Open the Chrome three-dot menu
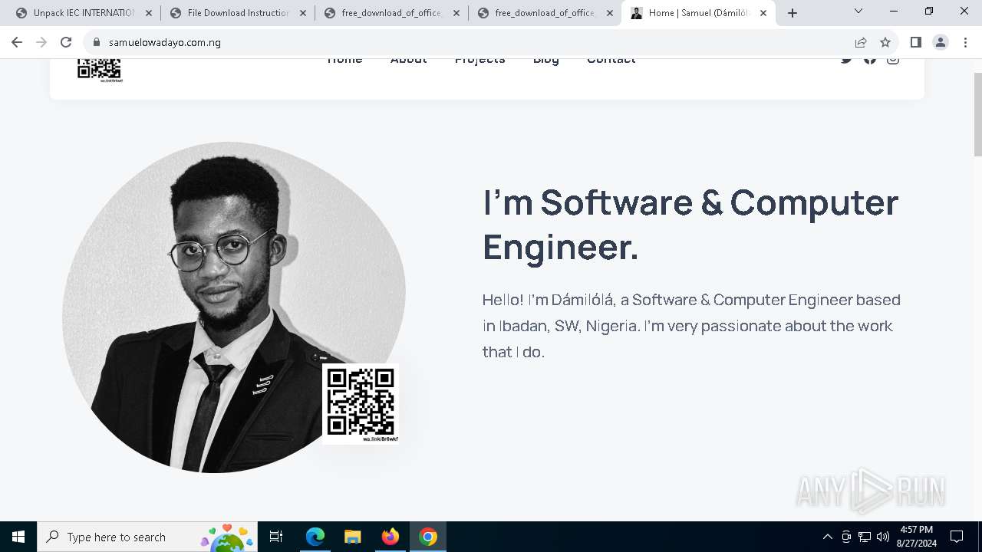 [965, 42]
